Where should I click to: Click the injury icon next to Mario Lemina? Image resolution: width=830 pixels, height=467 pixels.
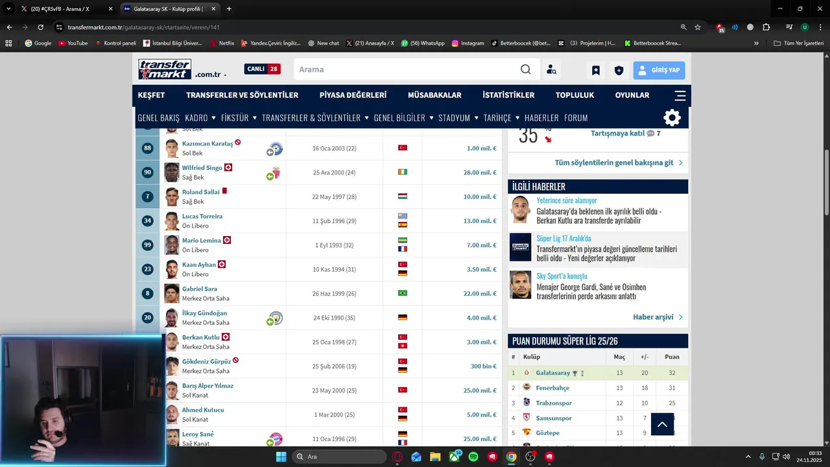coord(227,240)
